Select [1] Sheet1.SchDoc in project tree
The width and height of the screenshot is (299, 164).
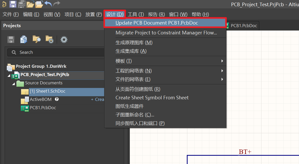coord(47,91)
